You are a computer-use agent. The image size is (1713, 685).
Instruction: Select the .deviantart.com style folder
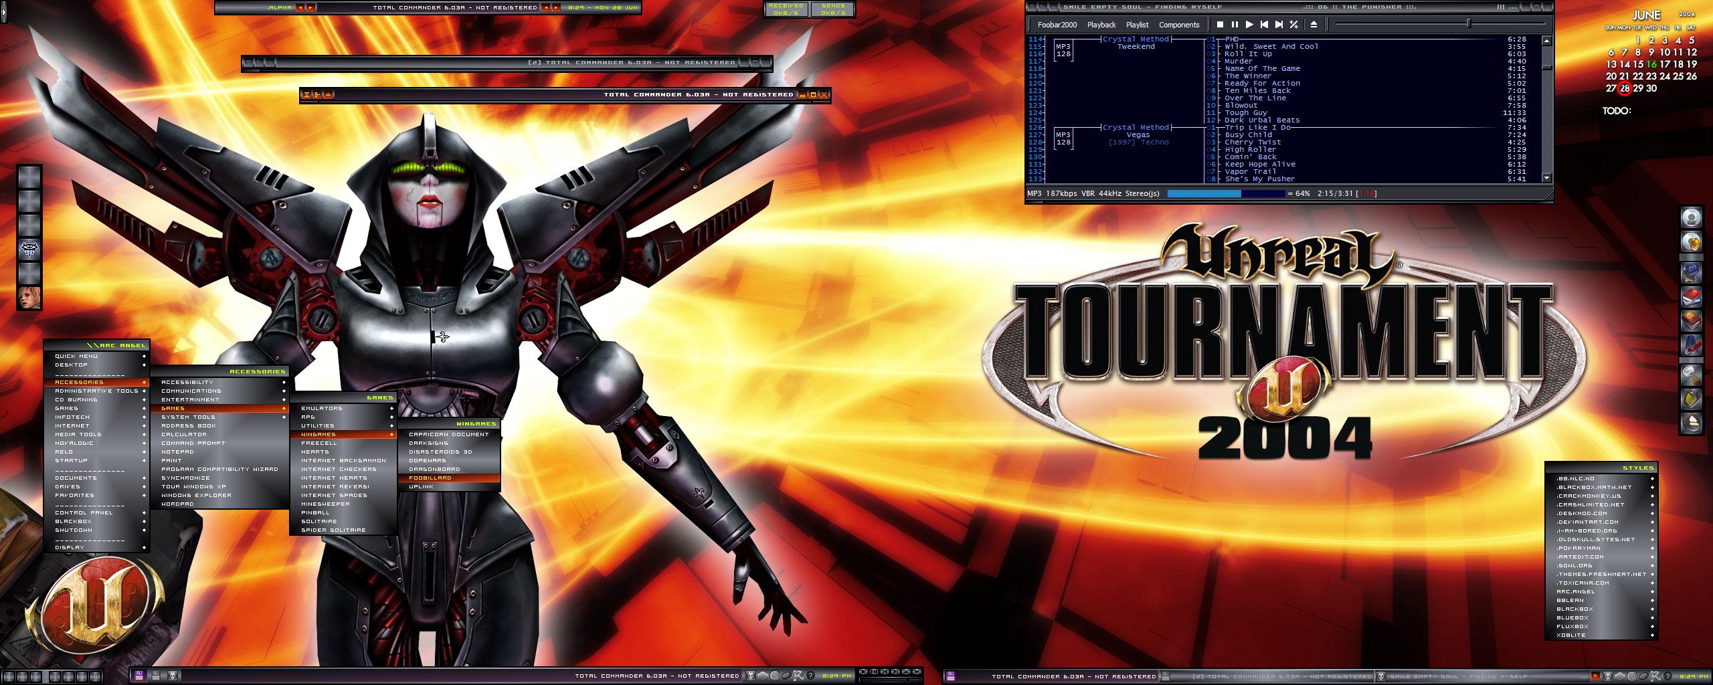pyautogui.click(x=1601, y=522)
